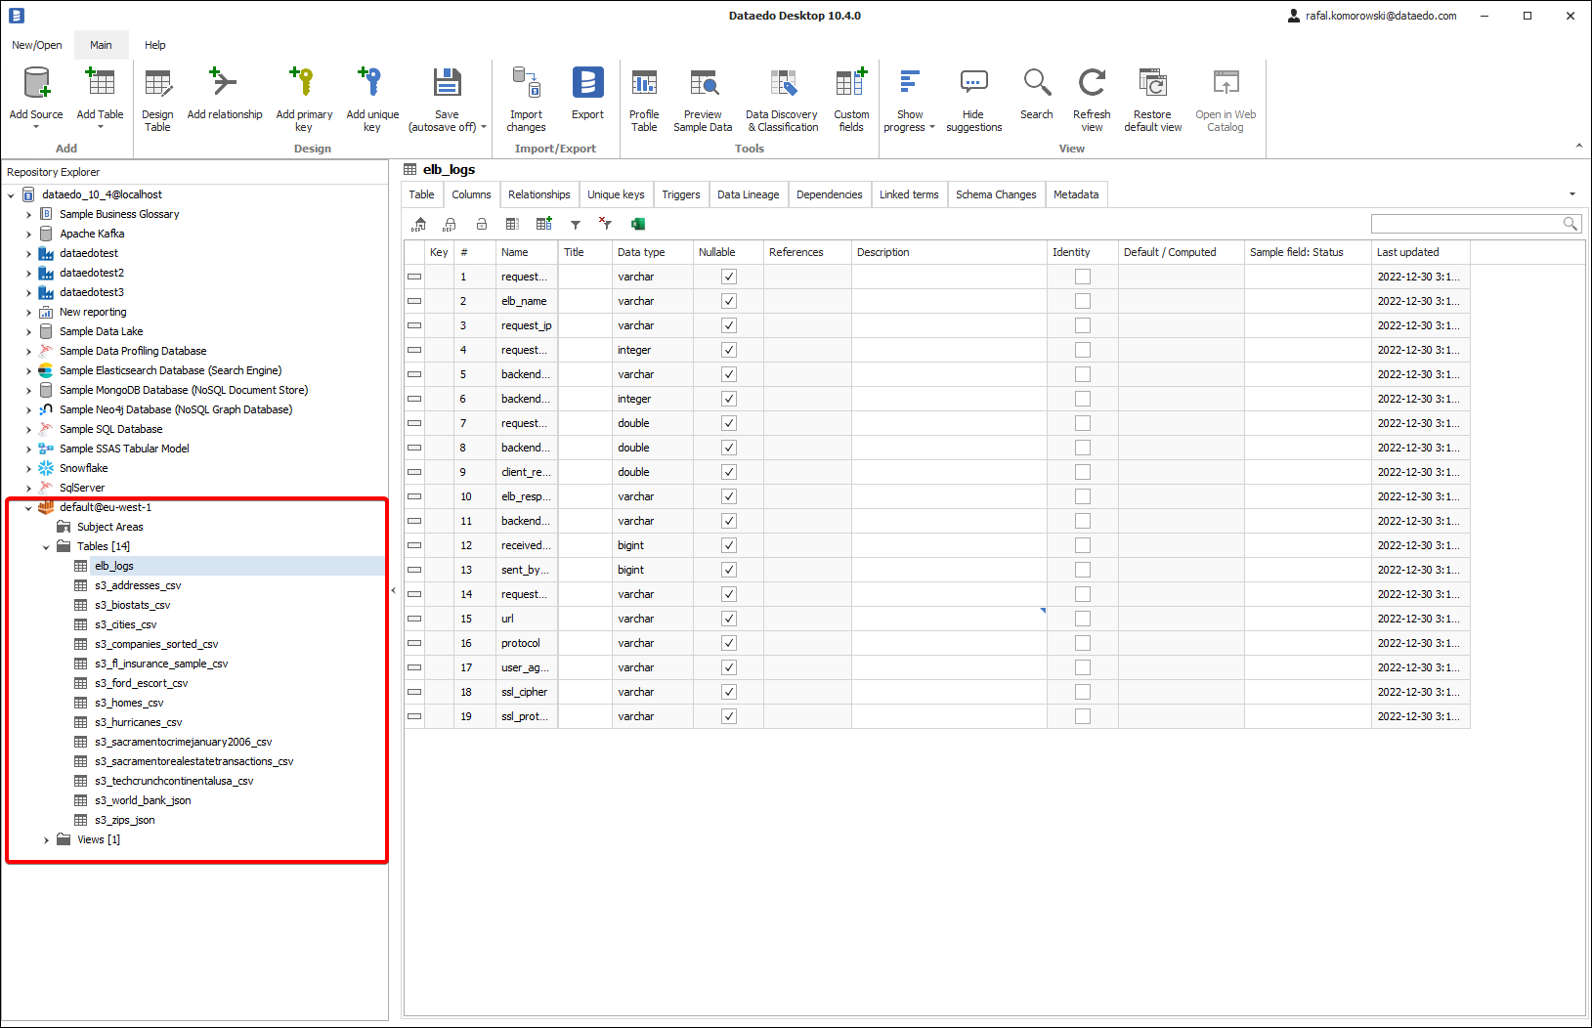
Task: Click Add primary key icon
Action: click(303, 84)
